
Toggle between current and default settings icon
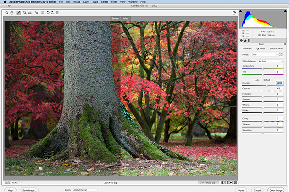coord(235,183)
